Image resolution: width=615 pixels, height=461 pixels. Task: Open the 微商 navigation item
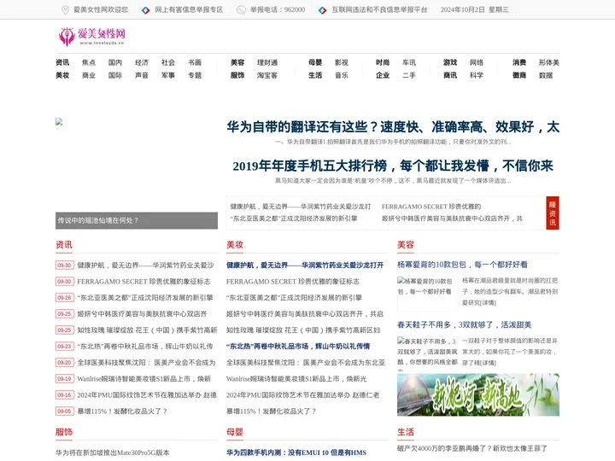click(x=519, y=75)
